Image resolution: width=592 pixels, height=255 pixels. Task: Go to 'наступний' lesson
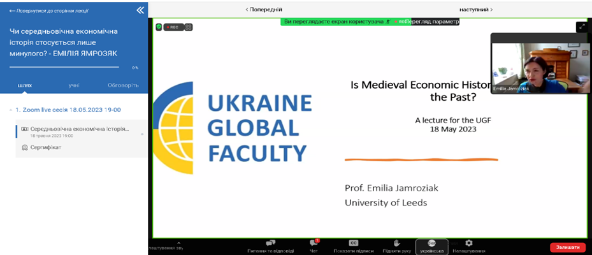pos(476,10)
